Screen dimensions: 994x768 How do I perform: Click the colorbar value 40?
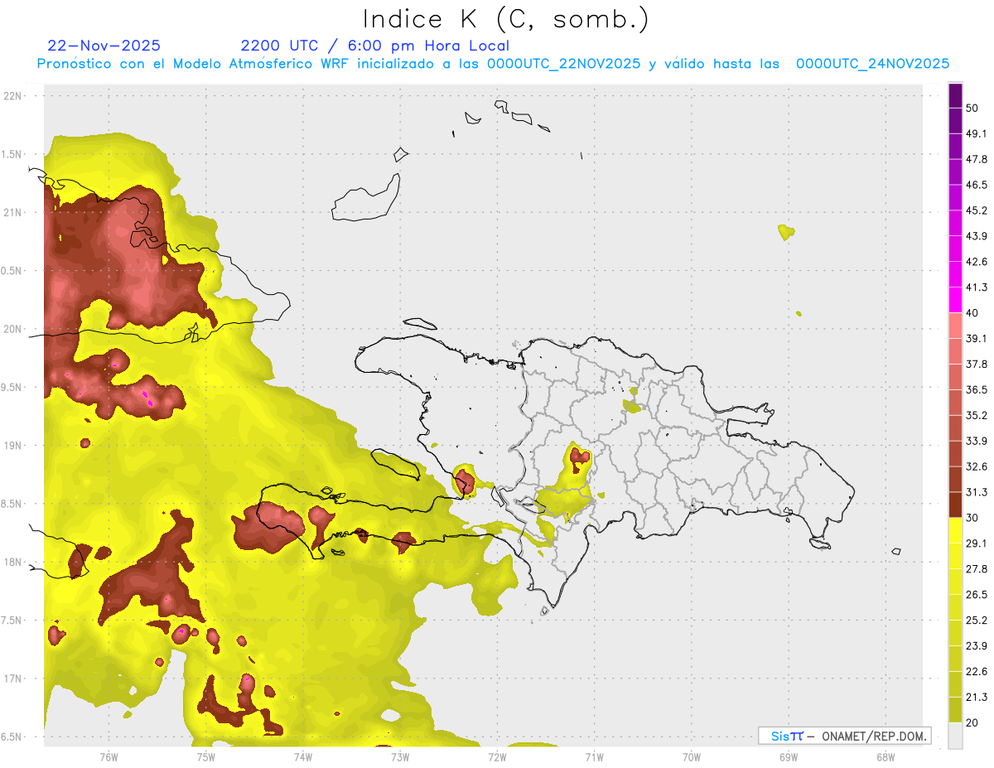coord(972,313)
